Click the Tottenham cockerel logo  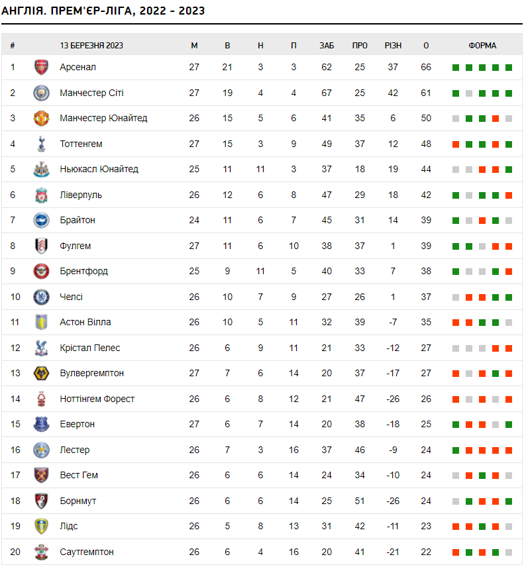tap(41, 144)
